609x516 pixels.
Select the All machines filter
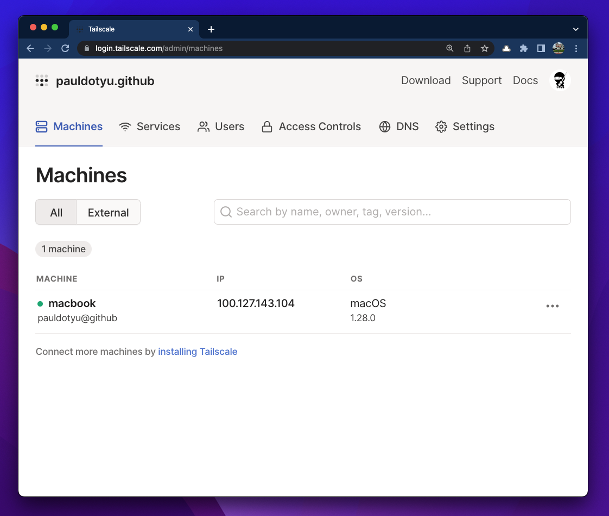coord(56,213)
